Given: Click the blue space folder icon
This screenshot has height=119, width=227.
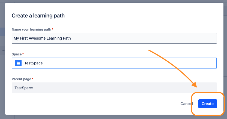Looking at the screenshot, I should [18, 63].
